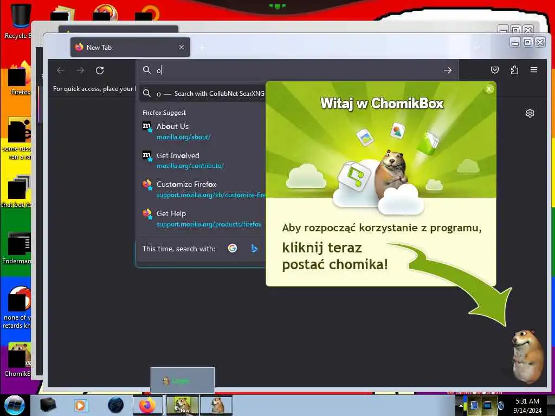Open the media player taskbar icon
This screenshot has width=555, height=416.
pos(81,405)
